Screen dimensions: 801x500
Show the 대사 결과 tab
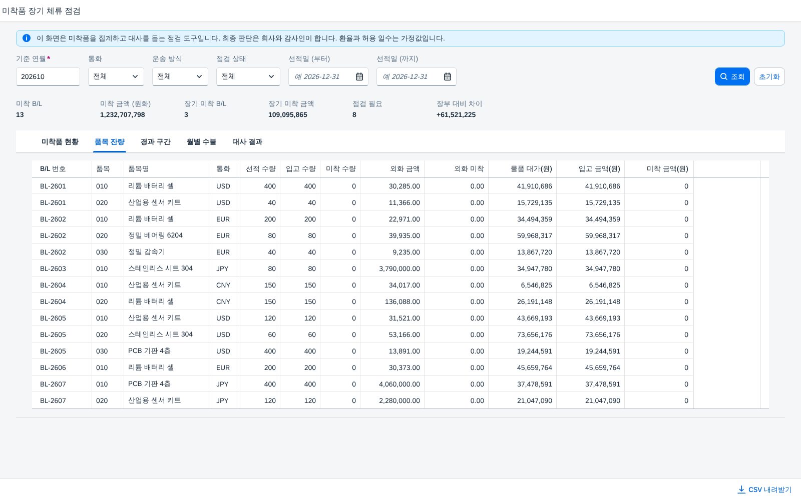point(247,142)
